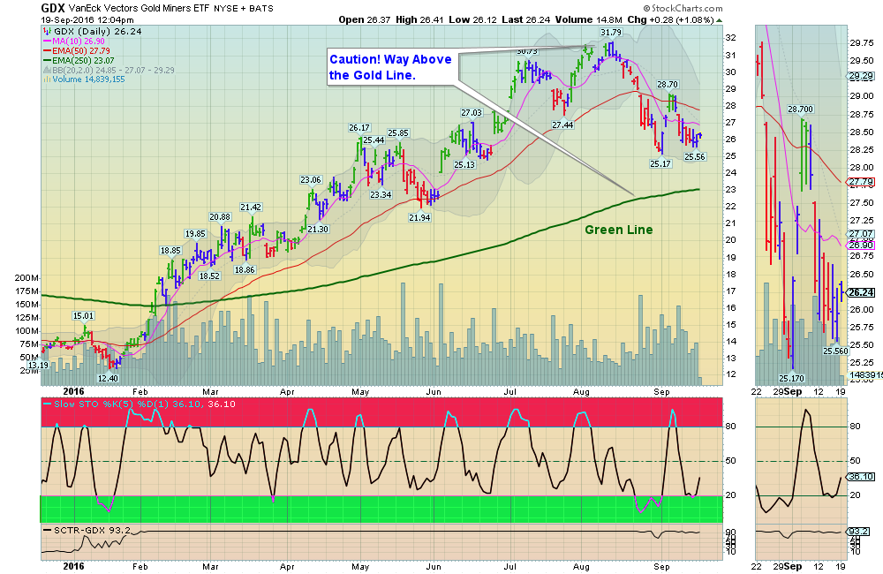Click the Caution! Way Above annotation box
This screenshot has height=574, width=883.
tap(393, 68)
